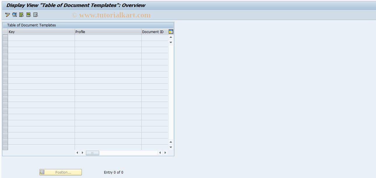This screenshot has width=376, height=178.
Task: Click the Select All toolbar icon
Action: pos(22,15)
